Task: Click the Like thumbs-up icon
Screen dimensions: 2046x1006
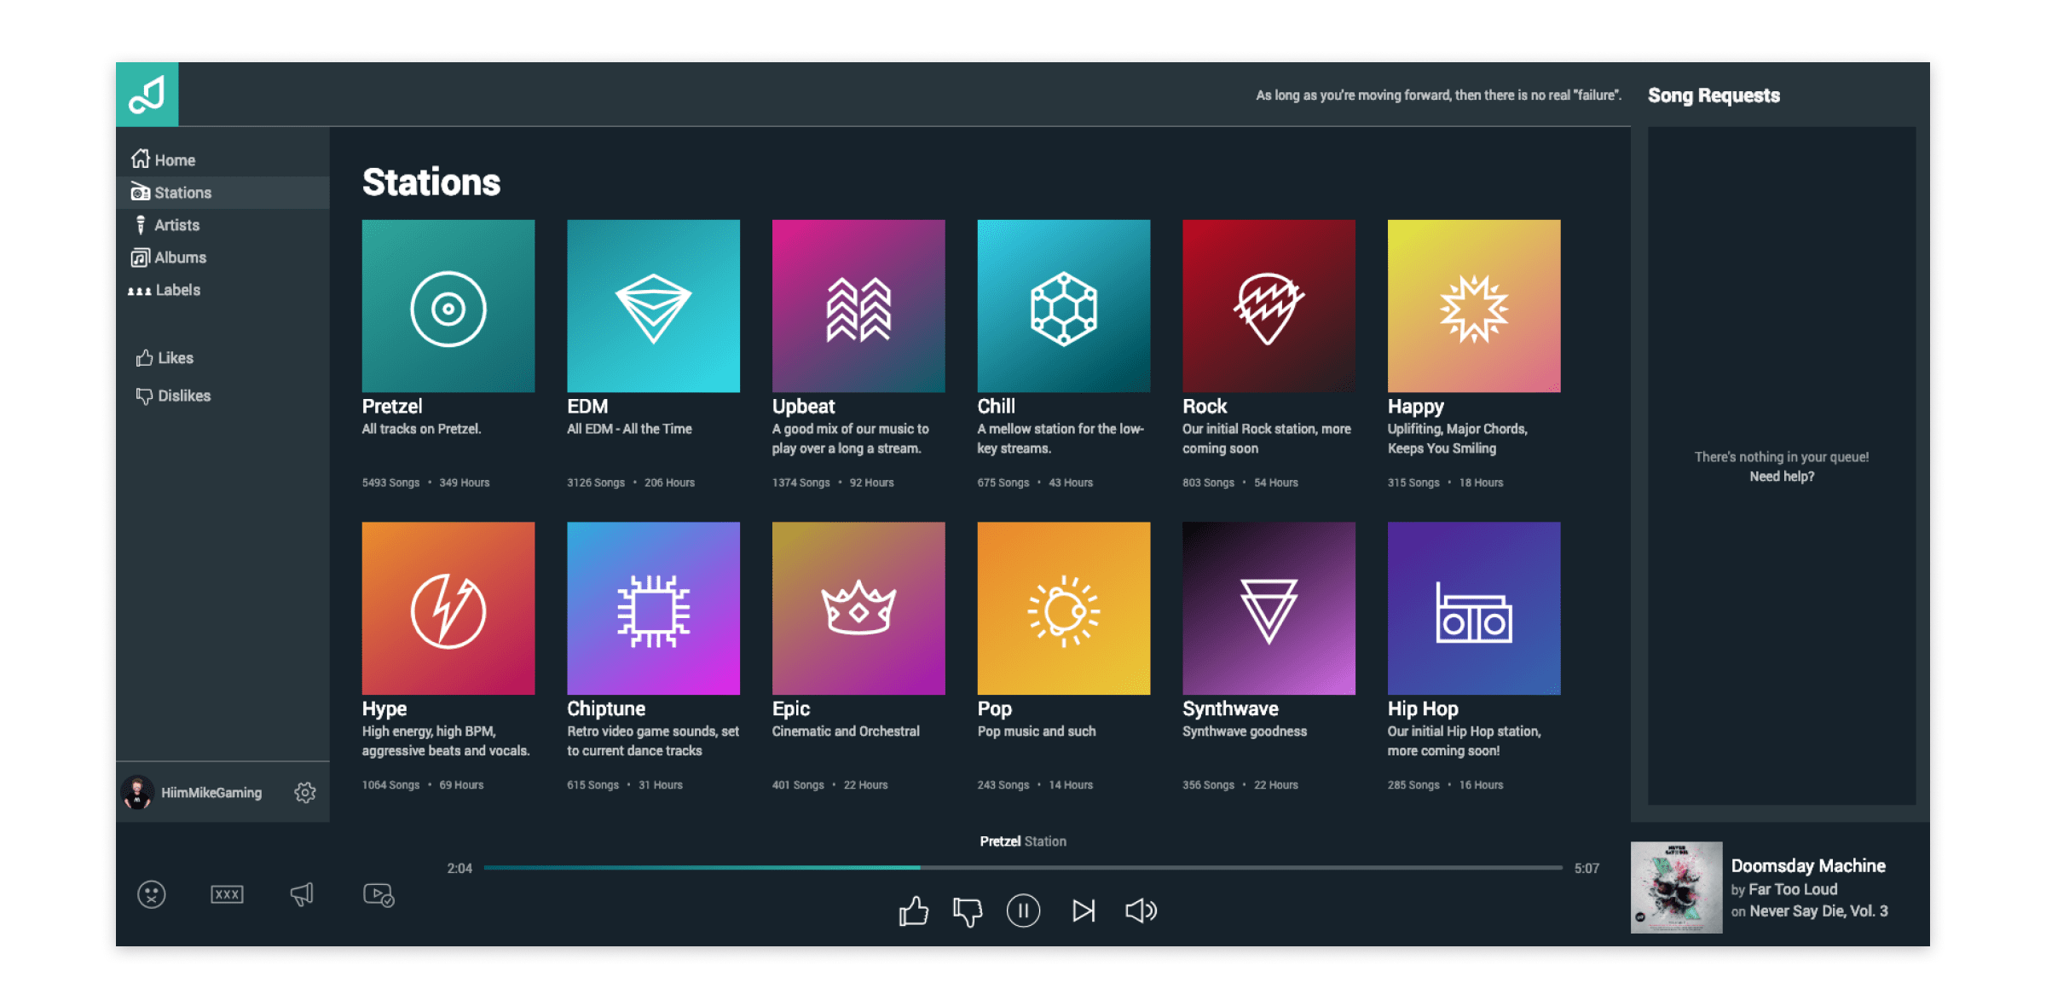Action: point(912,910)
